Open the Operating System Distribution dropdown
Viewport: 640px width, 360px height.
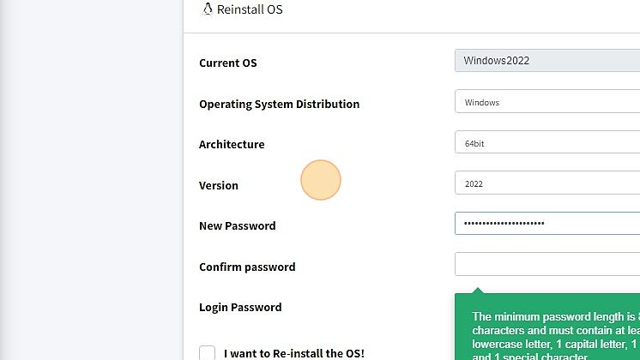pos(547,101)
